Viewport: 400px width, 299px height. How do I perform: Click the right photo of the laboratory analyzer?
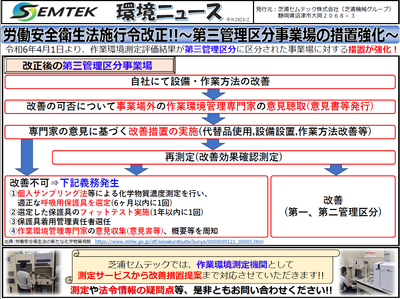368,272
